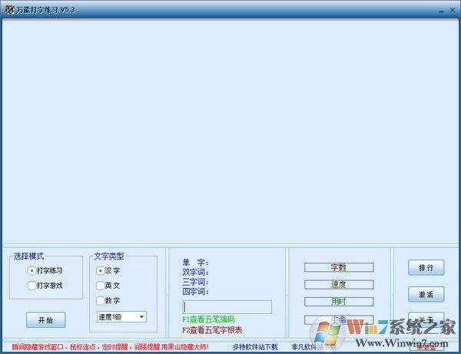Open 非凡软件站下载 link

click(x=313, y=346)
